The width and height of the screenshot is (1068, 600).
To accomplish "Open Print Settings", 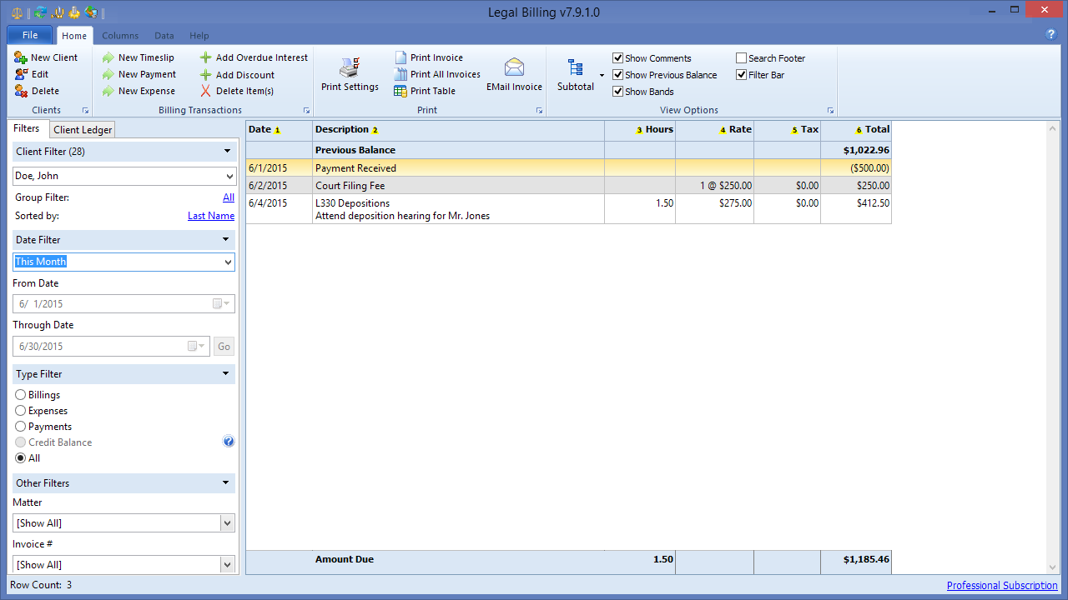I will pos(350,74).
